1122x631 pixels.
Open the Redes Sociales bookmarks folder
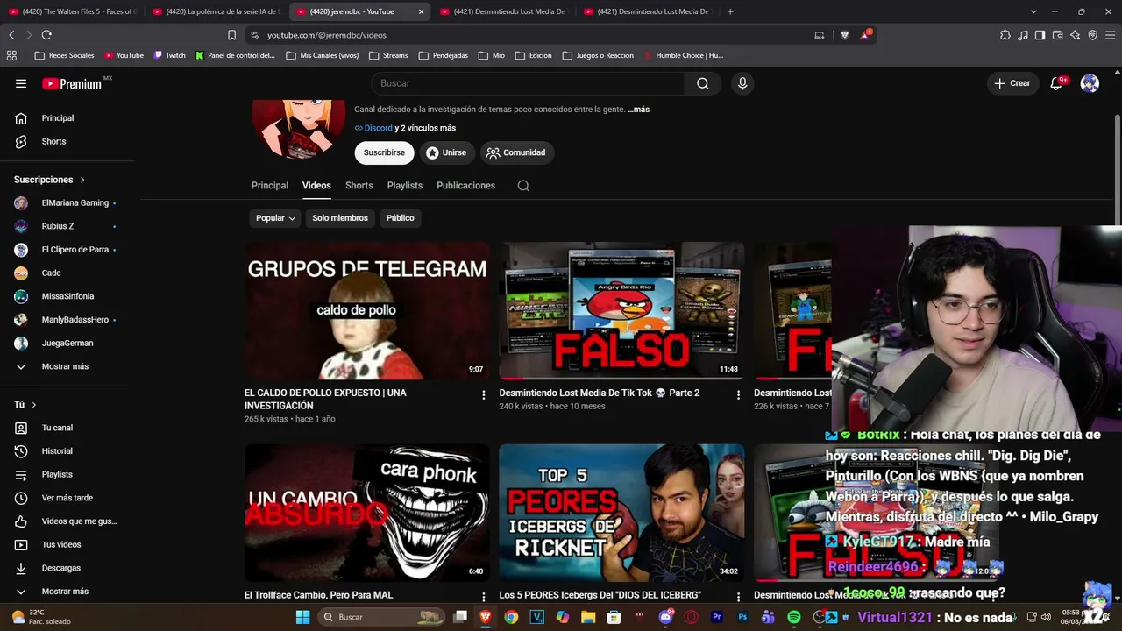[64, 55]
